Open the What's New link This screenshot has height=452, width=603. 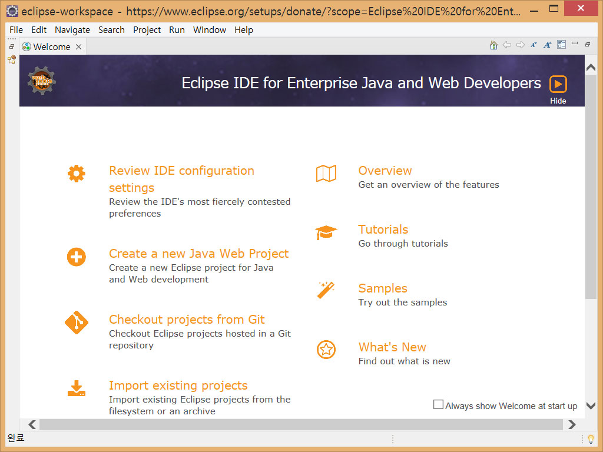tap(392, 347)
